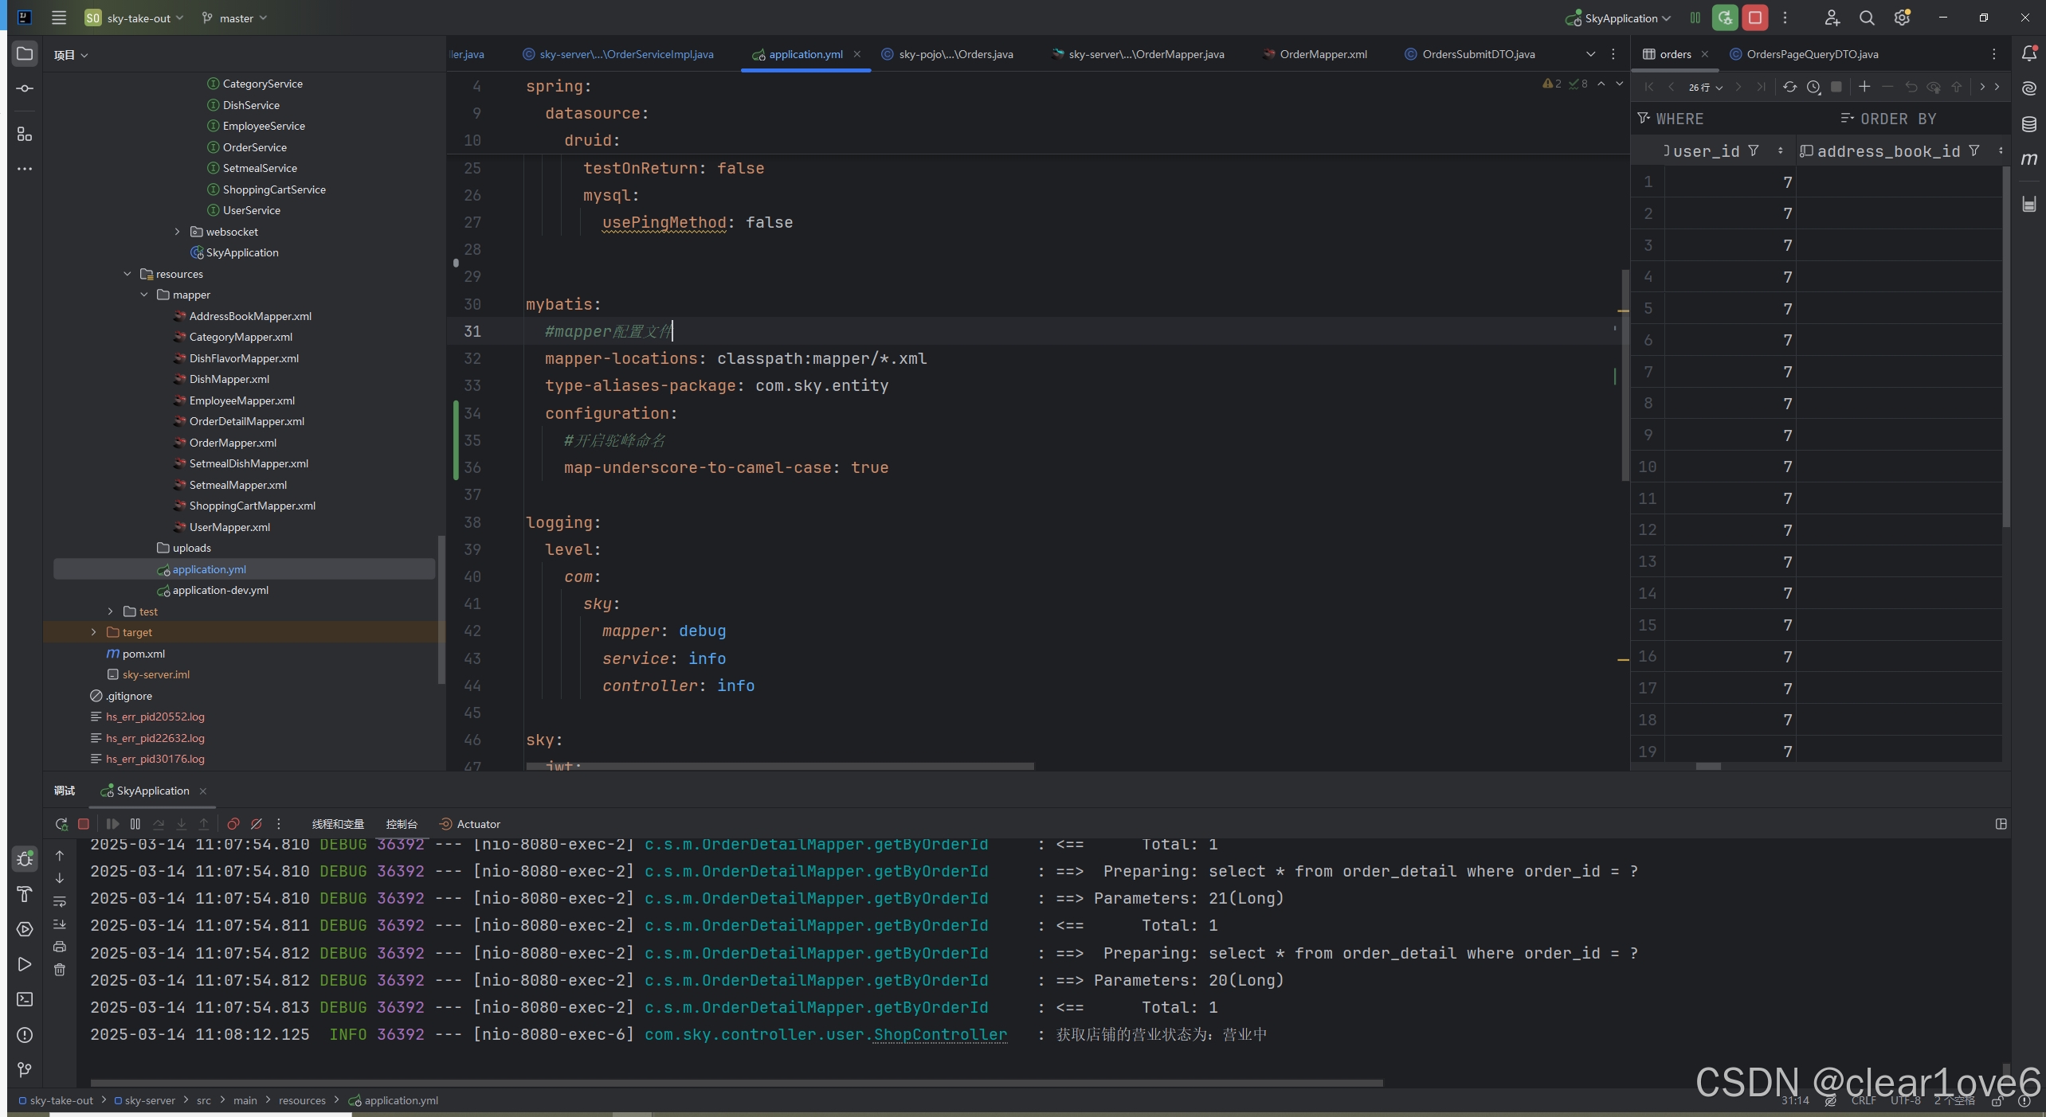Reload the orders table data

[x=1789, y=87]
